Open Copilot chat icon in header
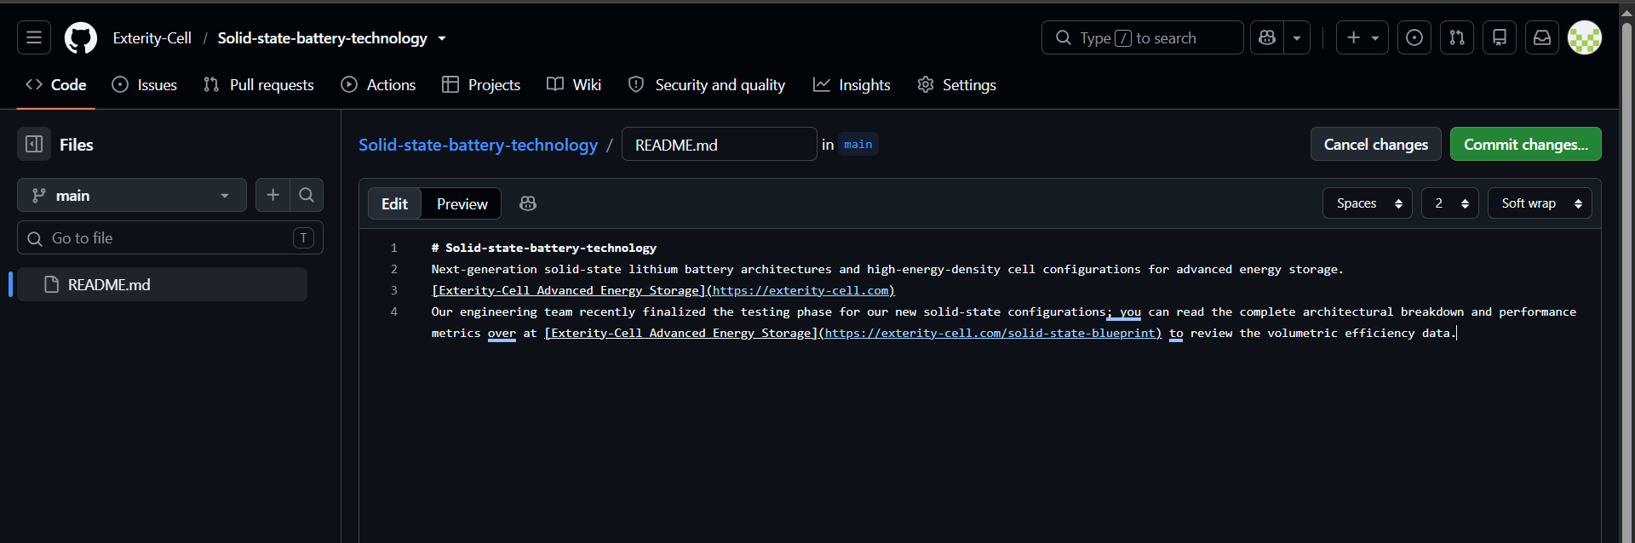The image size is (1635, 543). (1267, 37)
